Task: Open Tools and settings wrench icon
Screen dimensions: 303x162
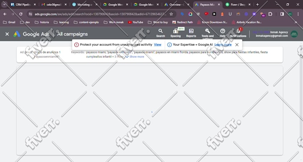Action: (208, 34)
